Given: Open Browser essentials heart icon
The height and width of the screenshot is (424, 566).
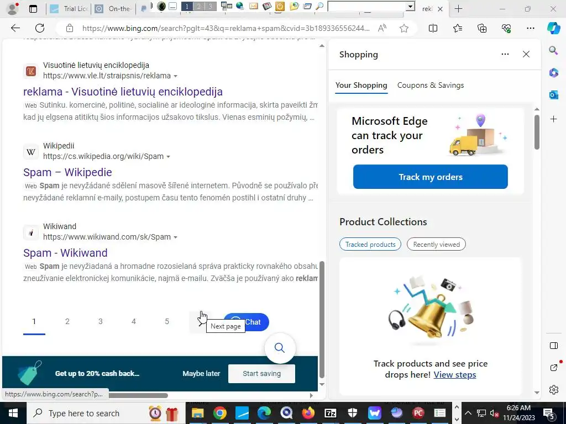Looking at the screenshot, I should tap(506, 28).
